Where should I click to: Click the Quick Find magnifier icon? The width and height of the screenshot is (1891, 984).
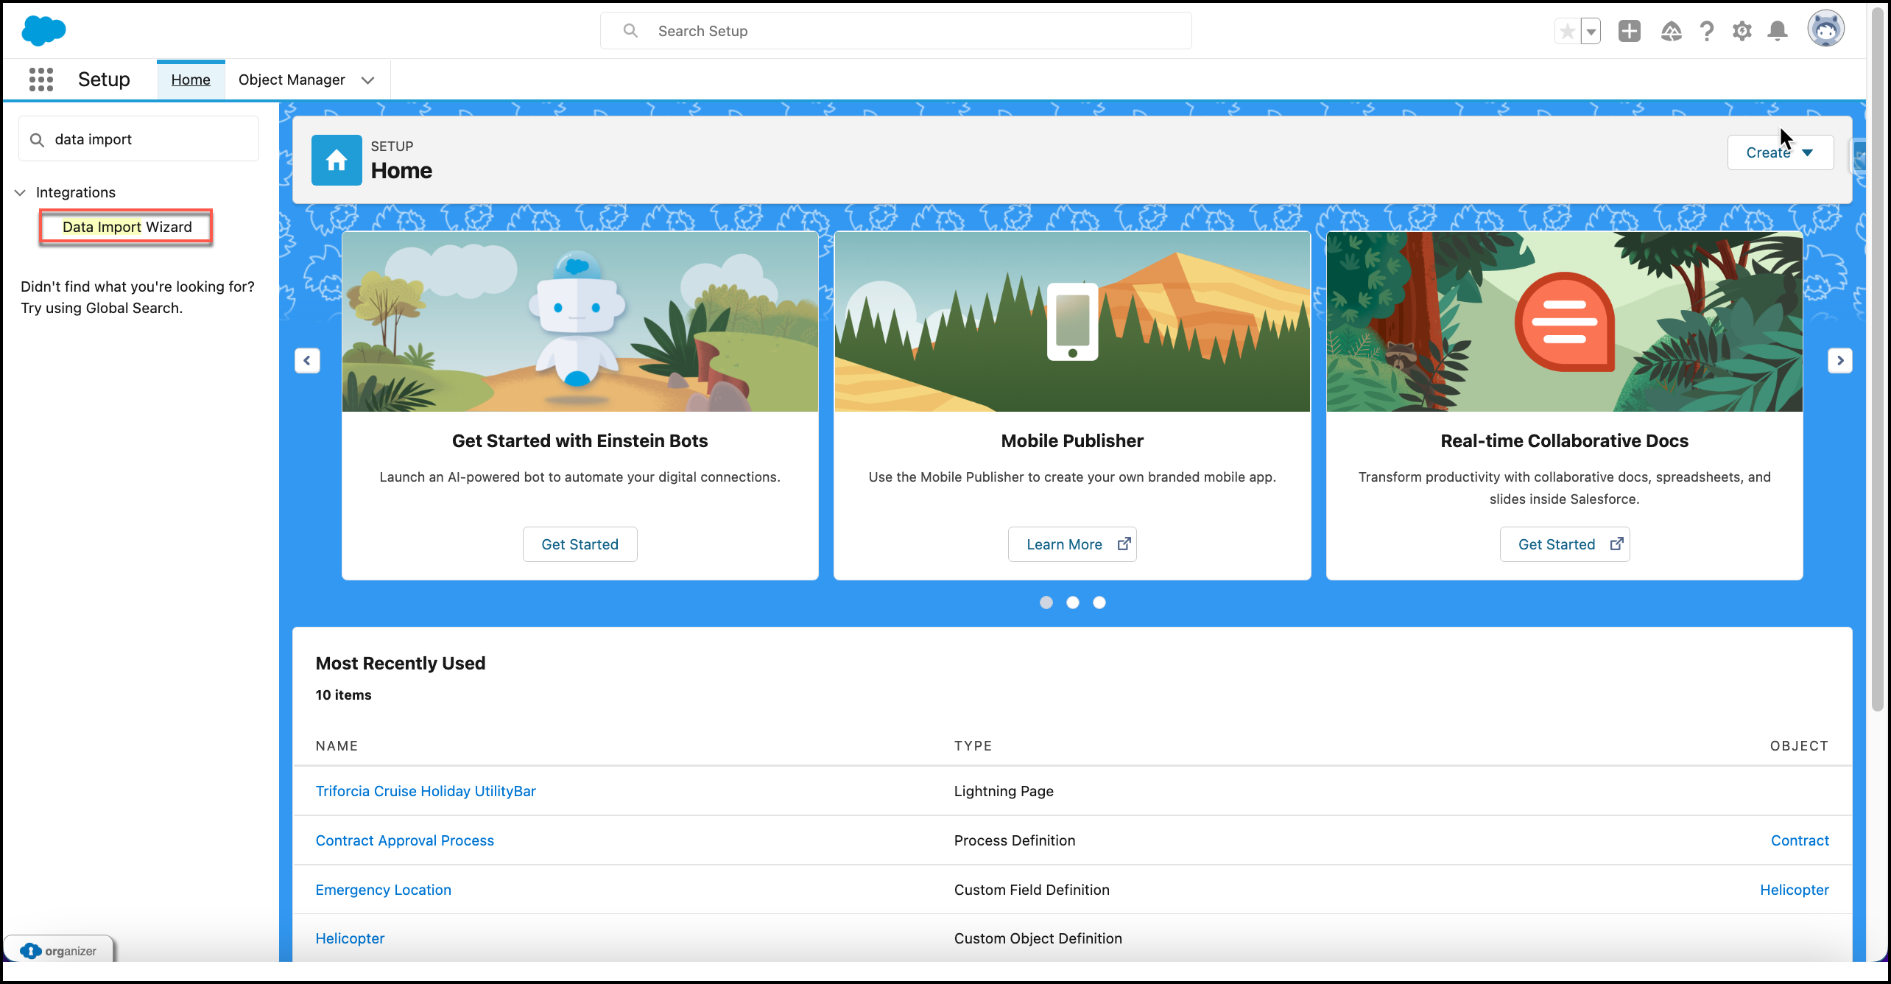pyautogui.click(x=37, y=139)
